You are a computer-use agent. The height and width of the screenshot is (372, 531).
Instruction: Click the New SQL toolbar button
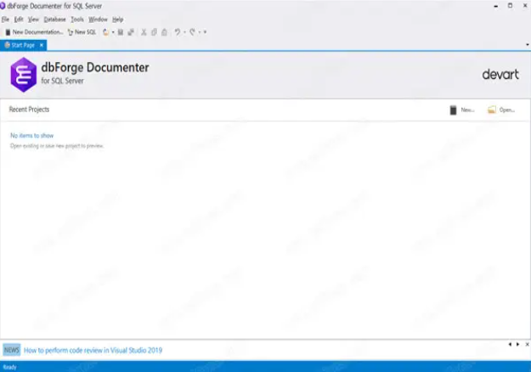tap(82, 32)
